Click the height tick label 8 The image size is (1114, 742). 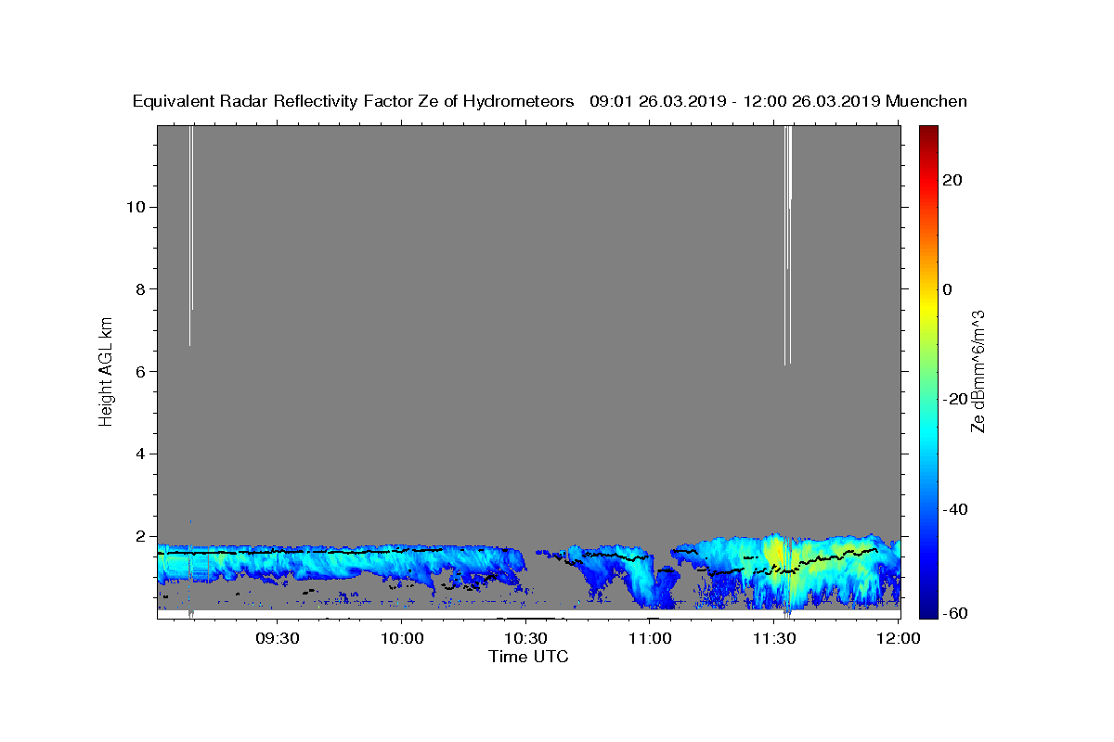(140, 289)
